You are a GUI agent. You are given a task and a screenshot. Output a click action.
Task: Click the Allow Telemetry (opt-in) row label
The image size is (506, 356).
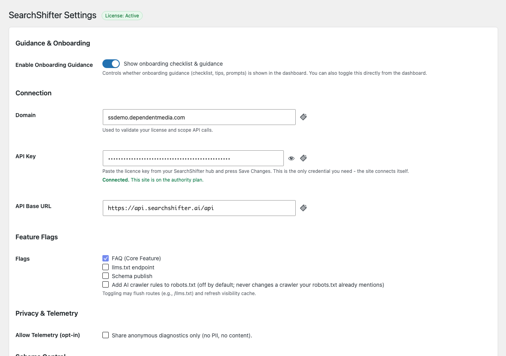(48, 335)
